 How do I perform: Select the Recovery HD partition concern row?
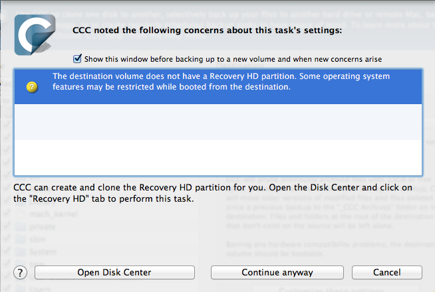pos(218,87)
